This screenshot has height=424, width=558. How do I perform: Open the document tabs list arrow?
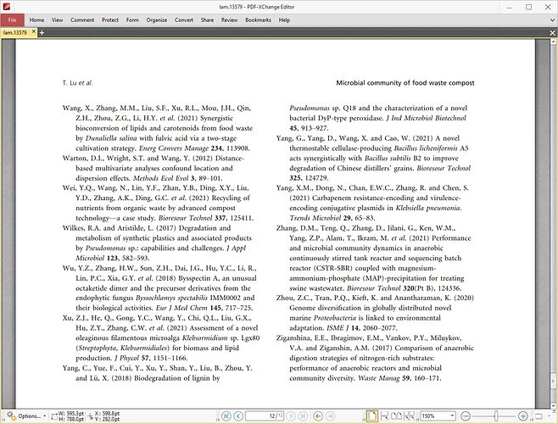point(552,32)
